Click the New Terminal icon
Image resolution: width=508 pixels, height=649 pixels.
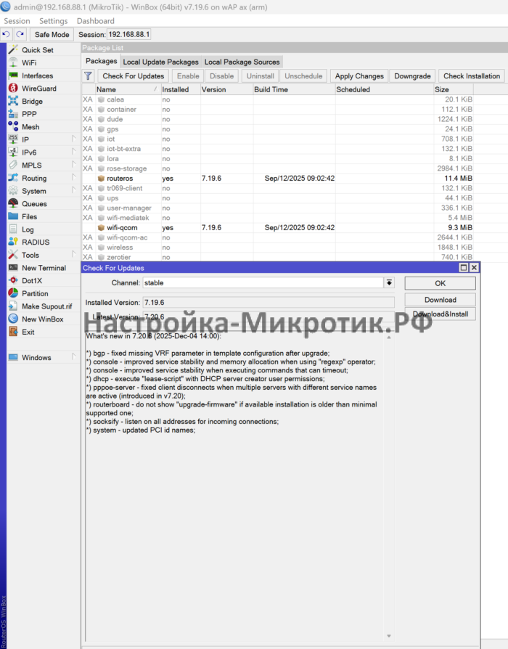click(x=13, y=268)
